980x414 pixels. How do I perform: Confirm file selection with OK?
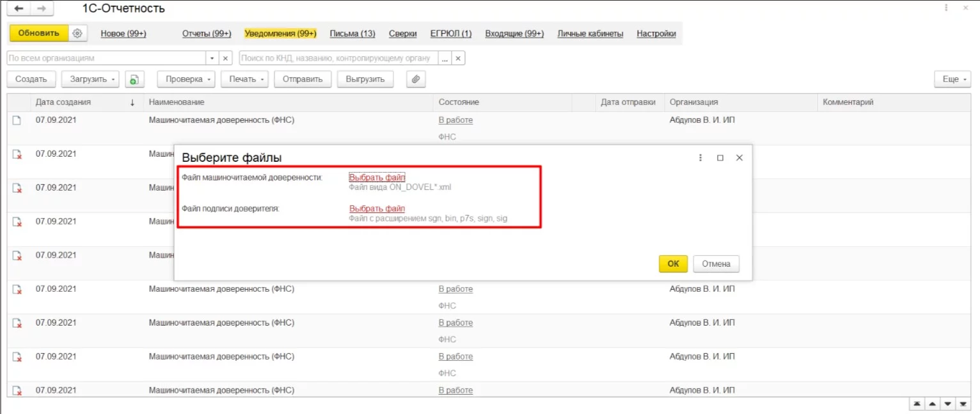tap(673, 264)
